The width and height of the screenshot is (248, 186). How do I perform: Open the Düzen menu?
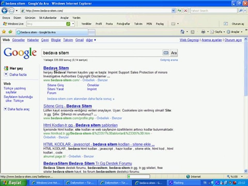[x=17, y=18]
